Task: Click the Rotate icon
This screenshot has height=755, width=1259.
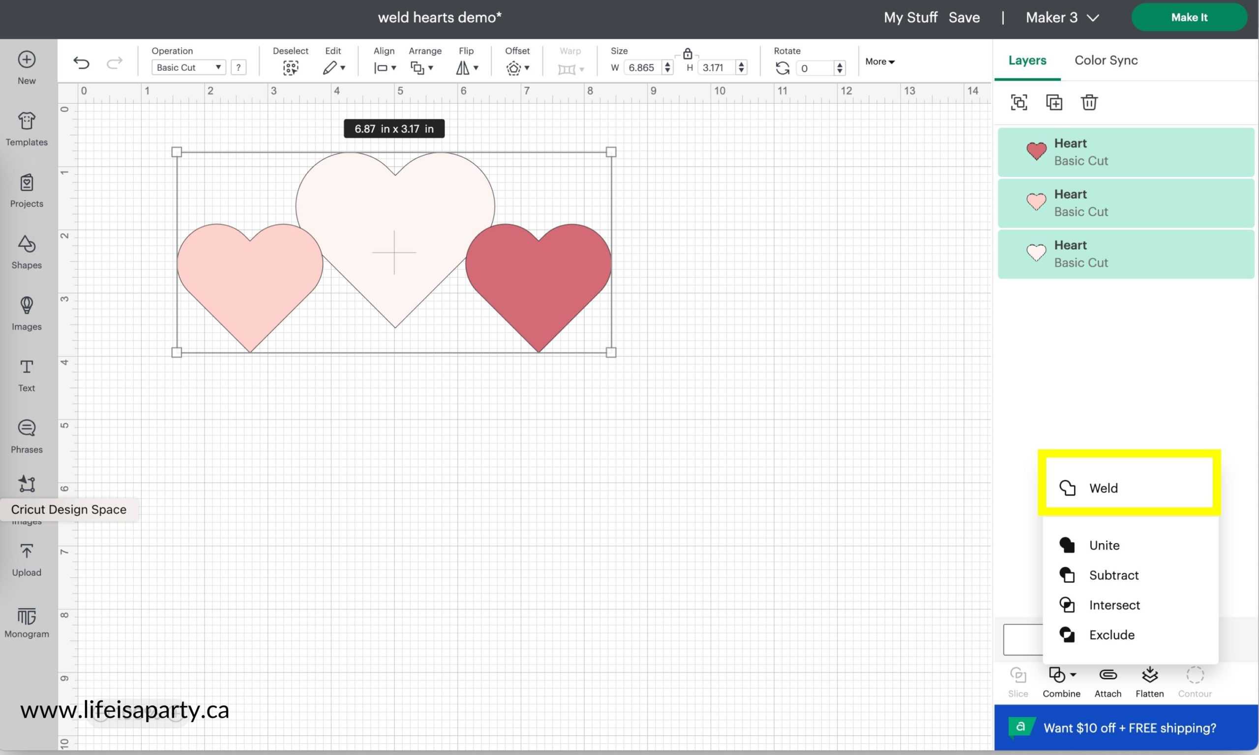Action: [782, 68]
